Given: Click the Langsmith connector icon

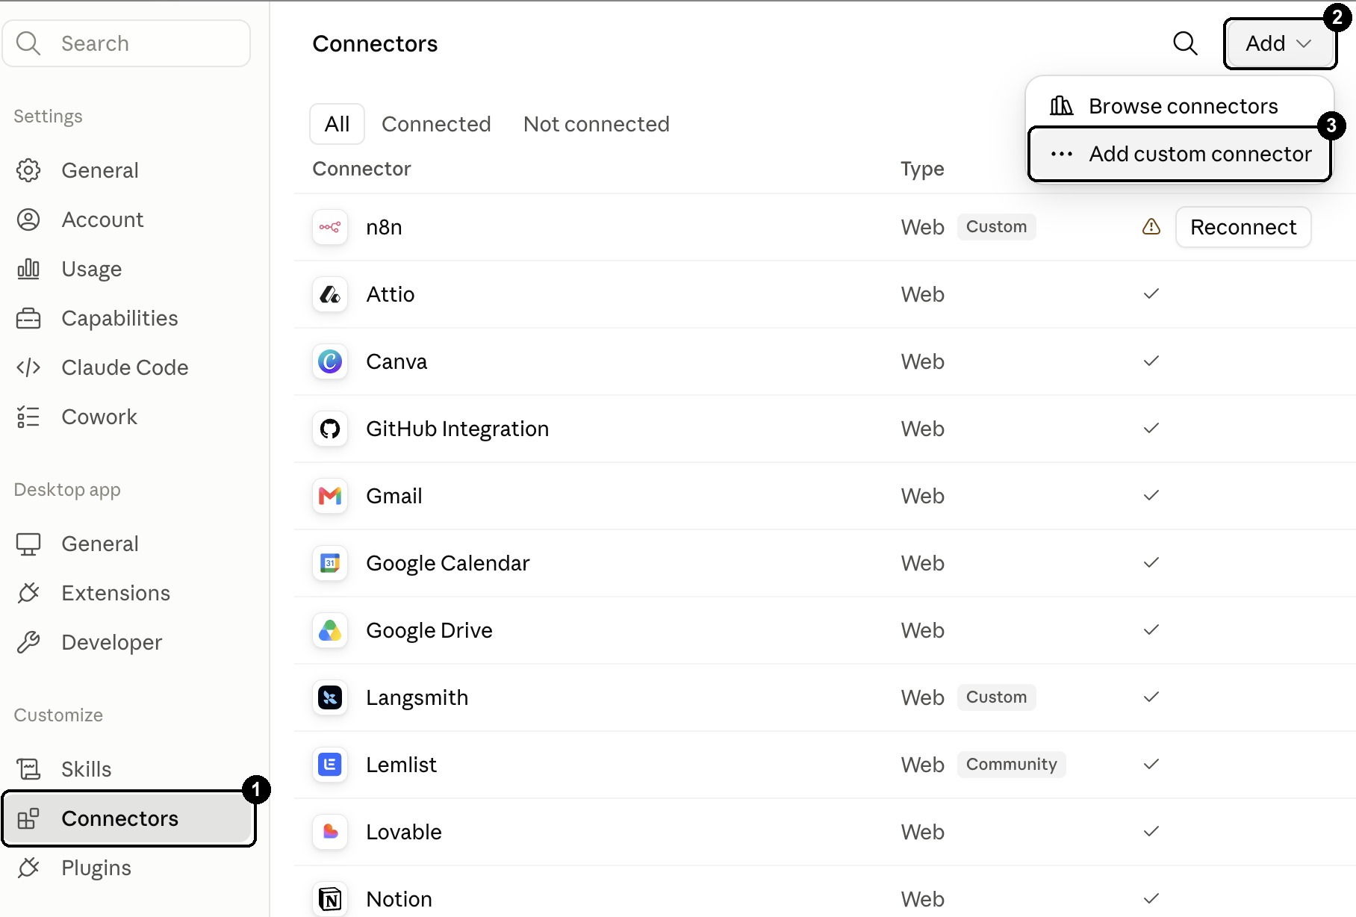Looking at the screenshot, I should [x=330, y=697].
